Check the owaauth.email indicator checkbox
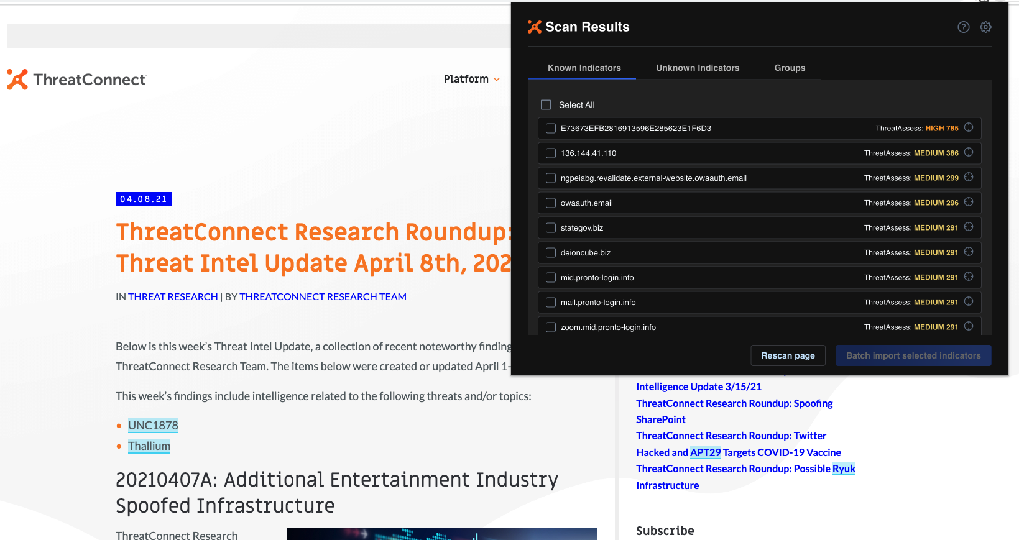 tap(551, 203)
